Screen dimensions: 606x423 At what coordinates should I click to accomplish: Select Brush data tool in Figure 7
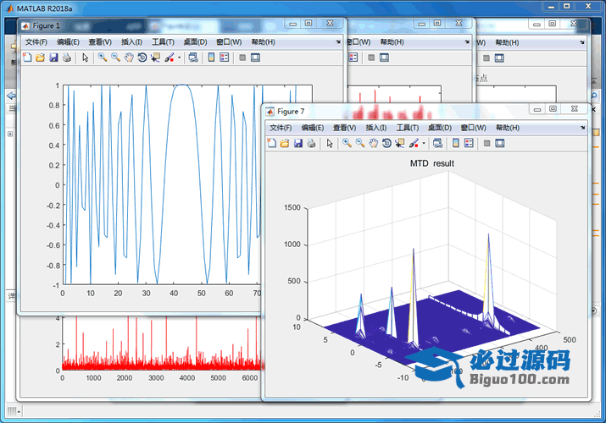pyautogui.click(x=414, y=143)
